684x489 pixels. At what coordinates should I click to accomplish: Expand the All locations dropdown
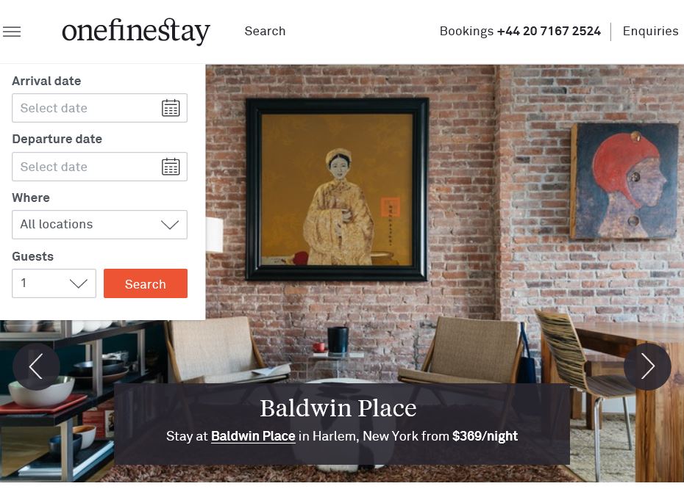tap(99, 225)
